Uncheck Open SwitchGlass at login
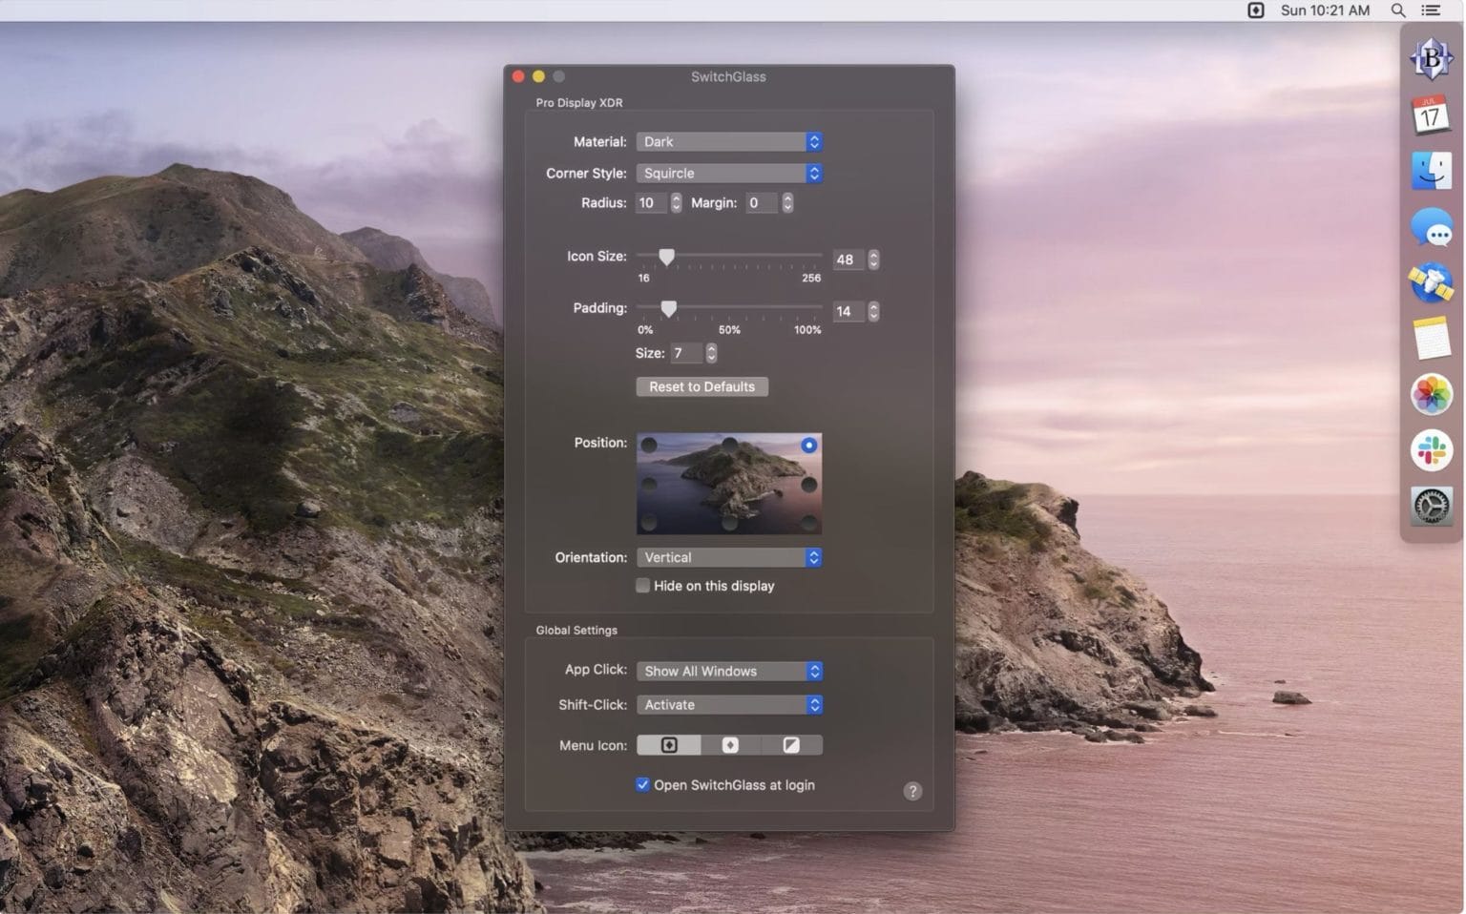The image size is (1466, 914). 643,785
